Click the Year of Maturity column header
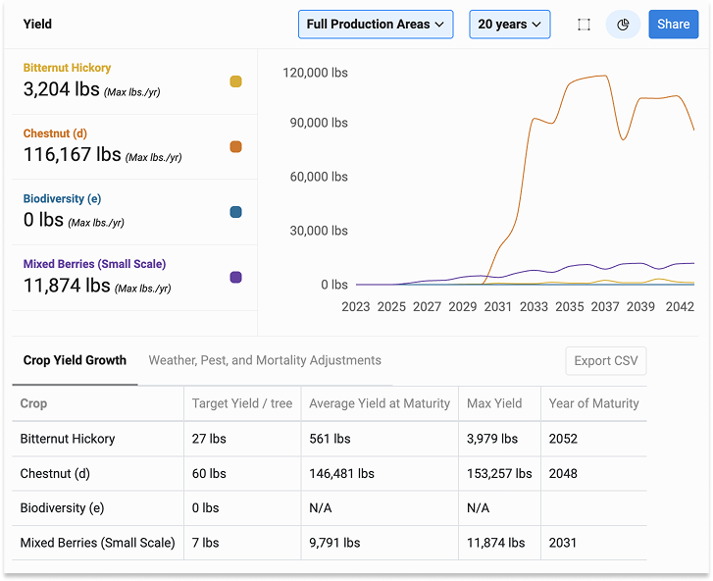The image size is (713, 581). 593,403
